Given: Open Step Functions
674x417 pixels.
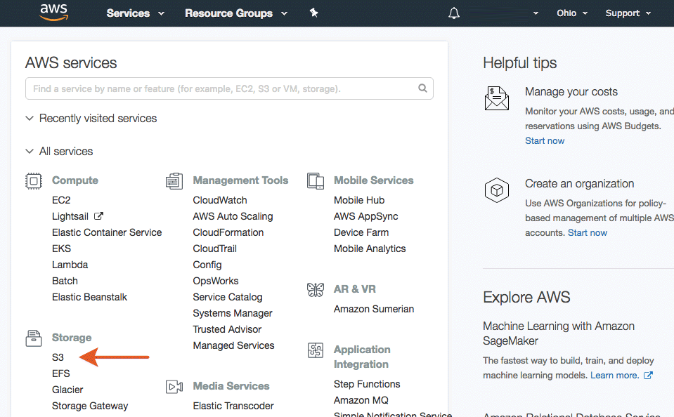Looking at the screenshot, I should 367,385.
